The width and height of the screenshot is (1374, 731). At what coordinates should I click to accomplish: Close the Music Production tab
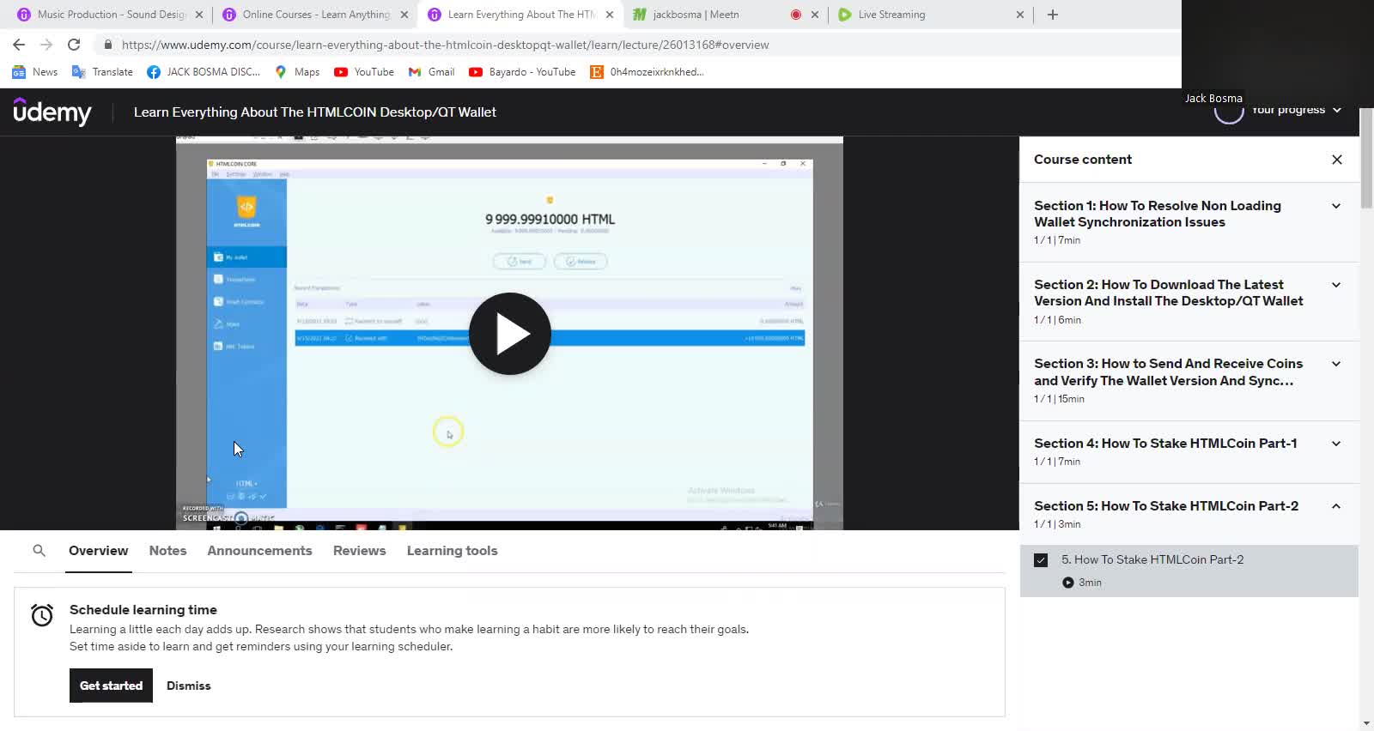pos(199,15)
